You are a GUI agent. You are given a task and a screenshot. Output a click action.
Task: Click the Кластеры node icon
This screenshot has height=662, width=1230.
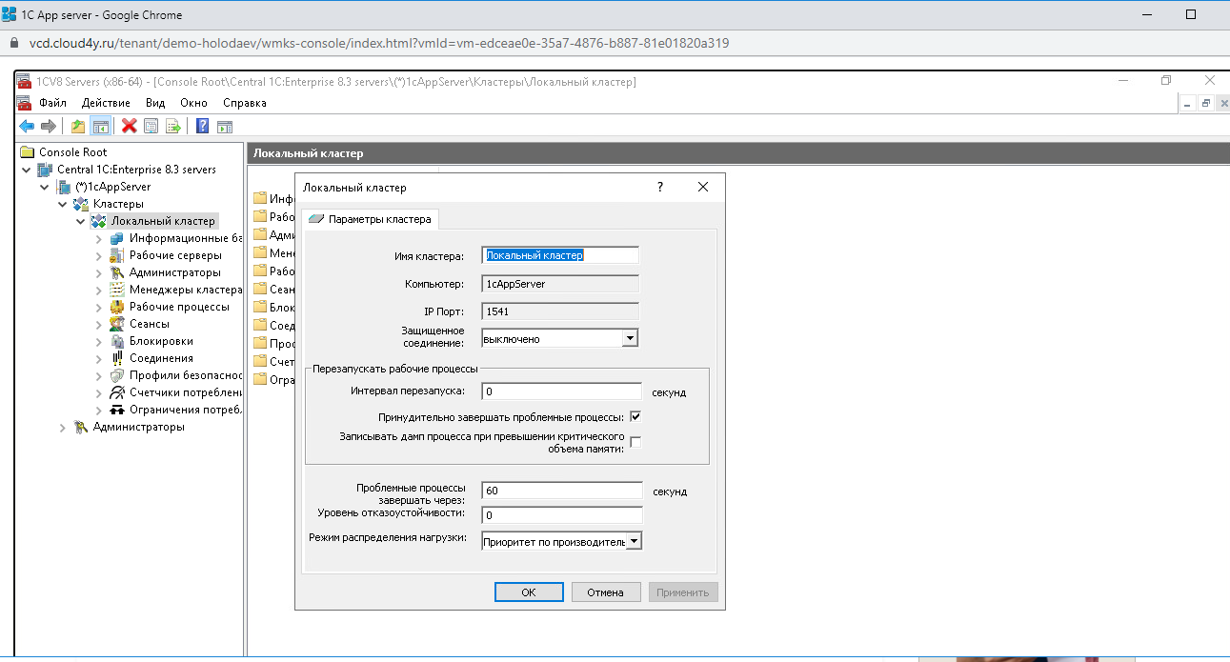click(81, 204)
